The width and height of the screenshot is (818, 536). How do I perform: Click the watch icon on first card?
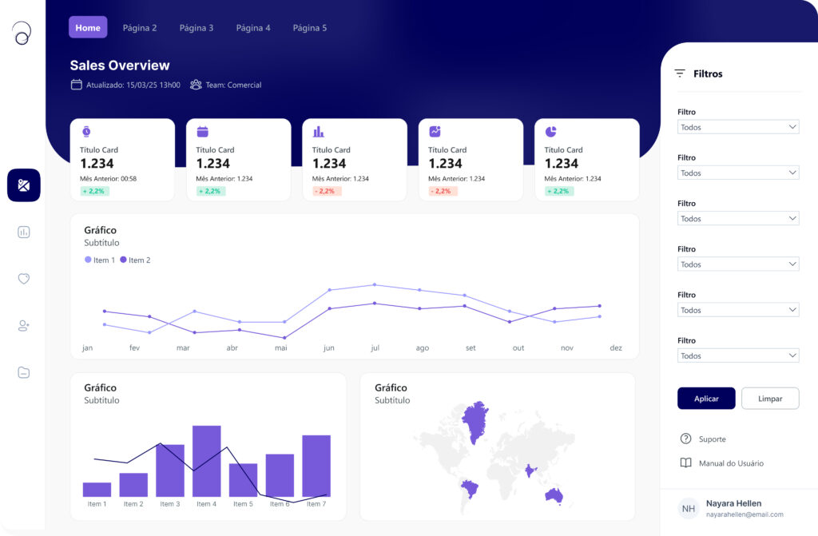pos(86,132)
